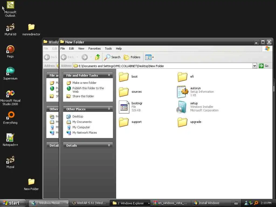Go to My Computer in Other Places
The height and width of the screenshot is (207, 276).
click(x=78, y=127)
